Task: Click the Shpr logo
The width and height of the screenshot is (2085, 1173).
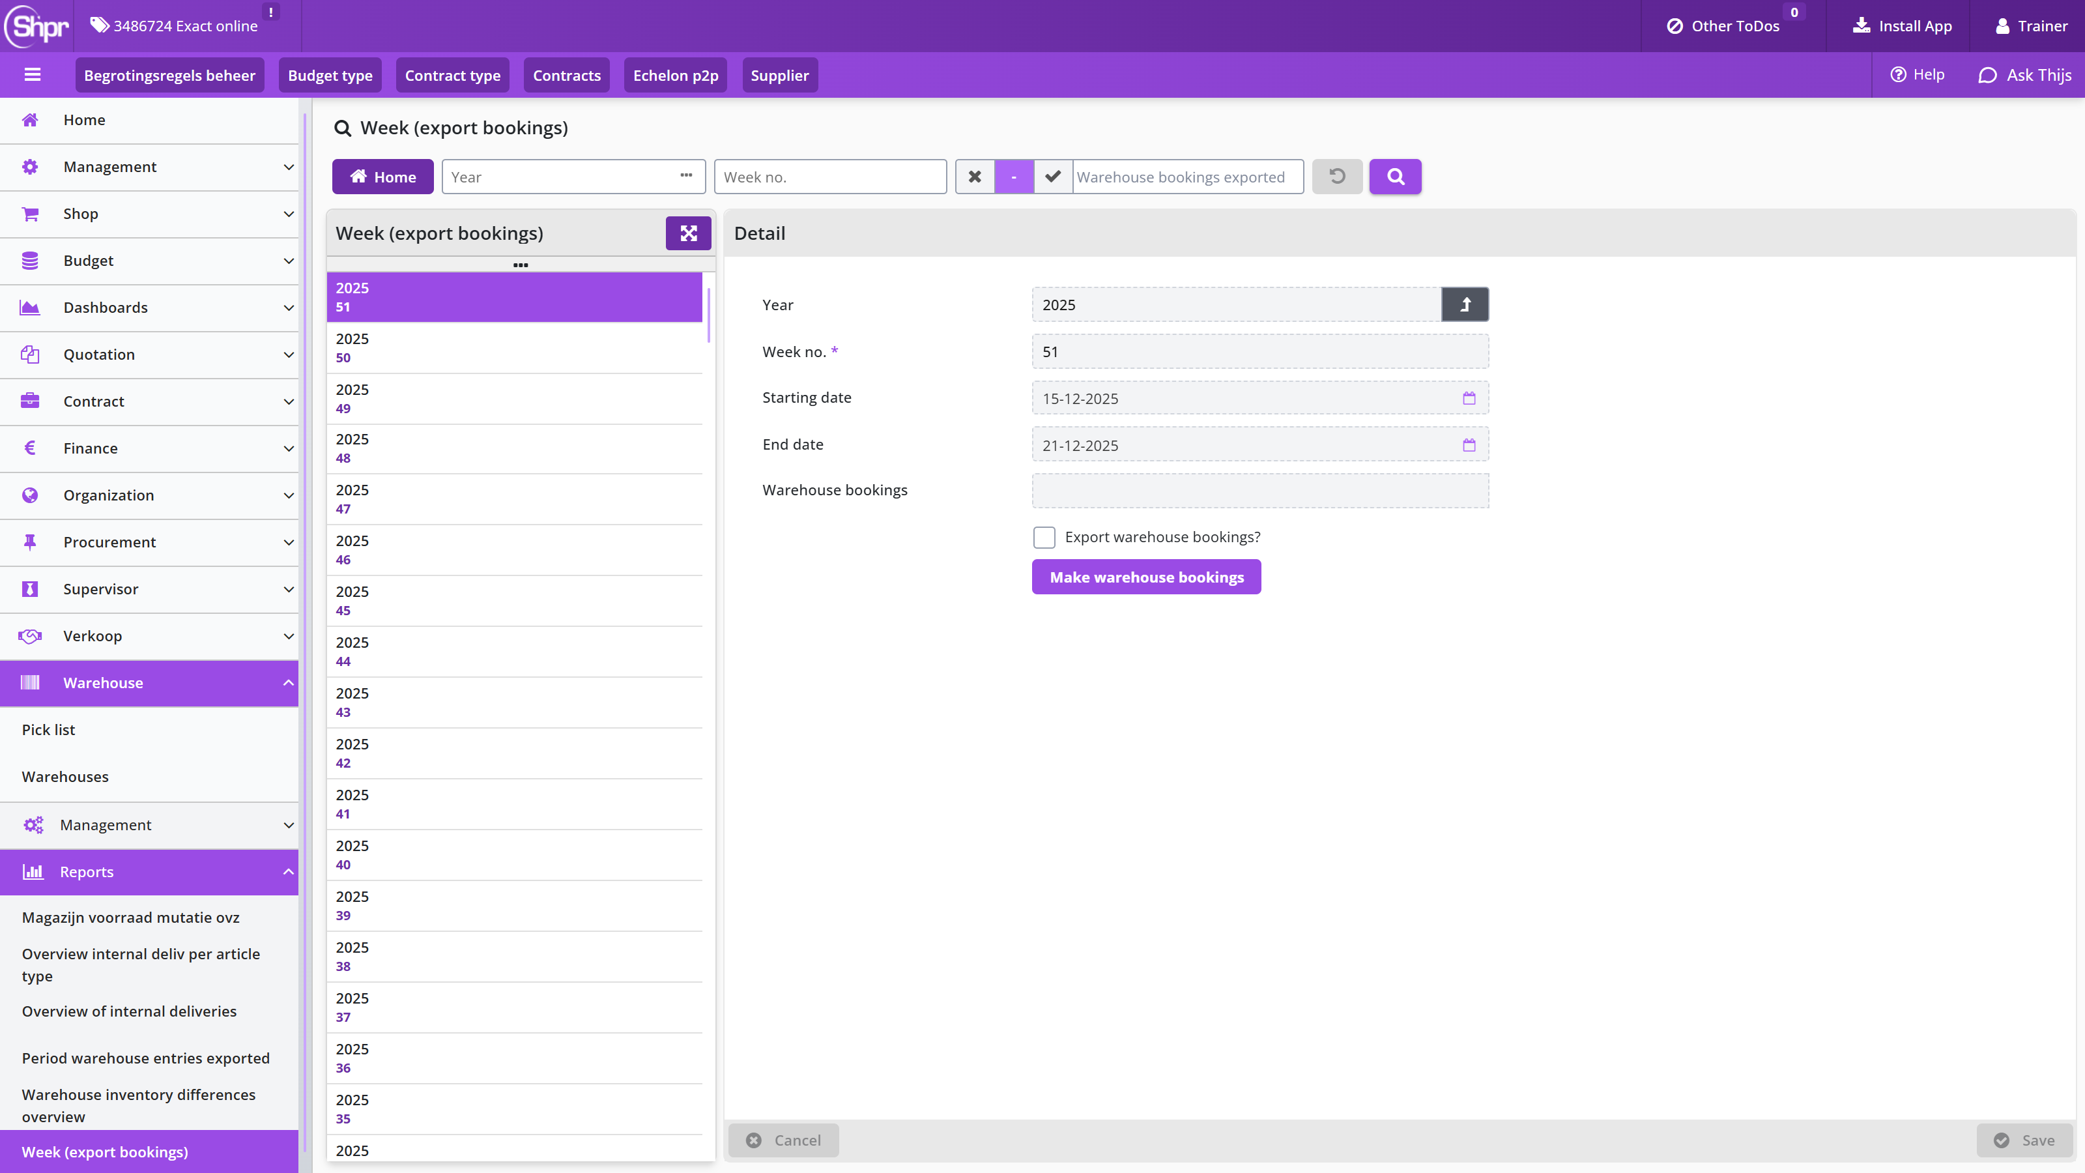Action: pyautogui.click(x=37, y=26)
